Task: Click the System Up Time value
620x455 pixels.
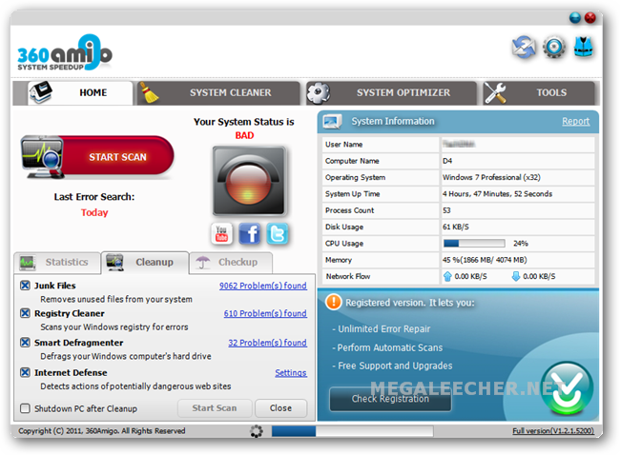Action: tap(497, 194)
